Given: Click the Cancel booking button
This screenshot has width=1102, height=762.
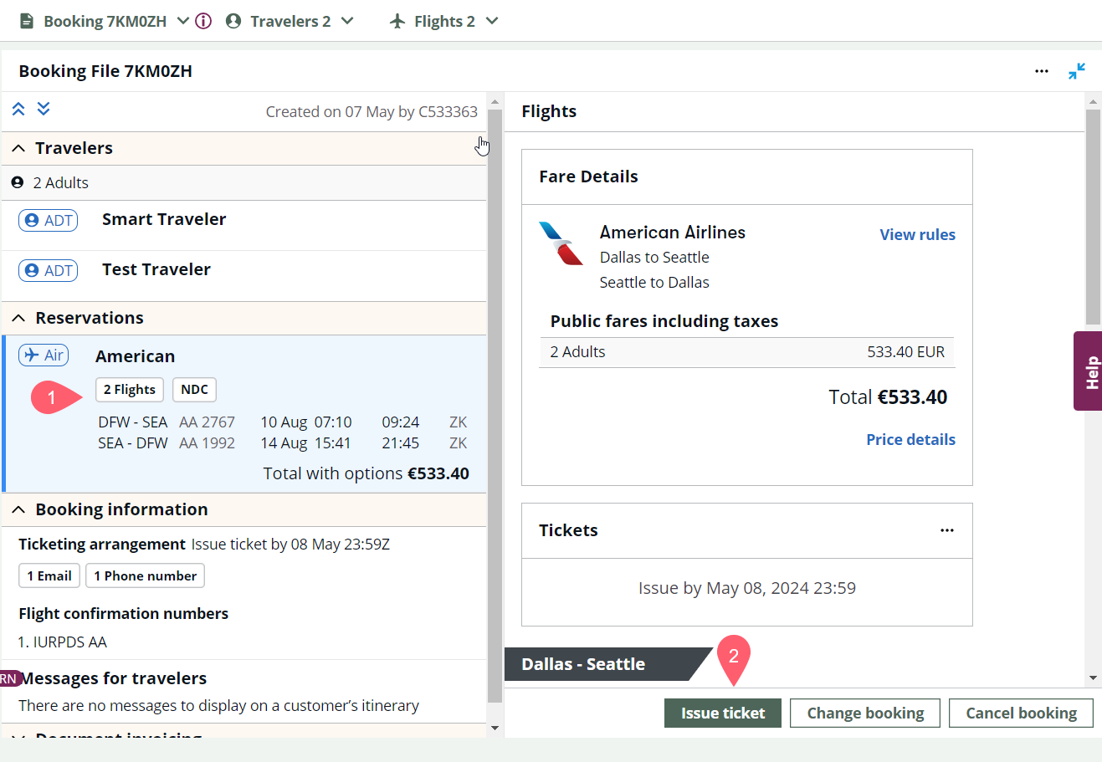Looking at the screenshot, I should (1021, 713).
